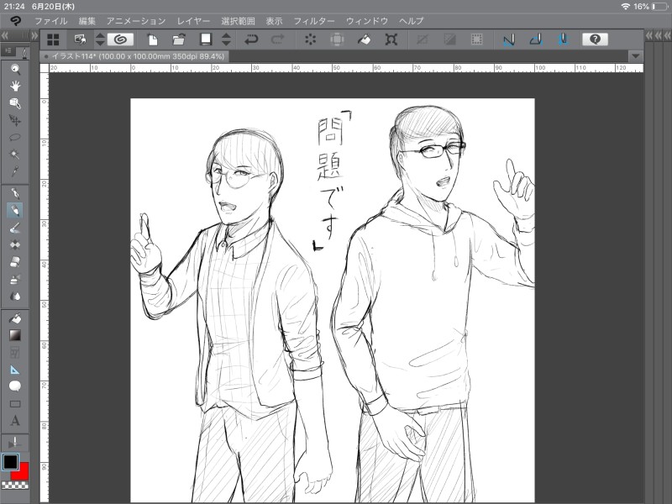The image size is (672, 504).
Task: Open the Help question mark button
Action: [595, 39]
